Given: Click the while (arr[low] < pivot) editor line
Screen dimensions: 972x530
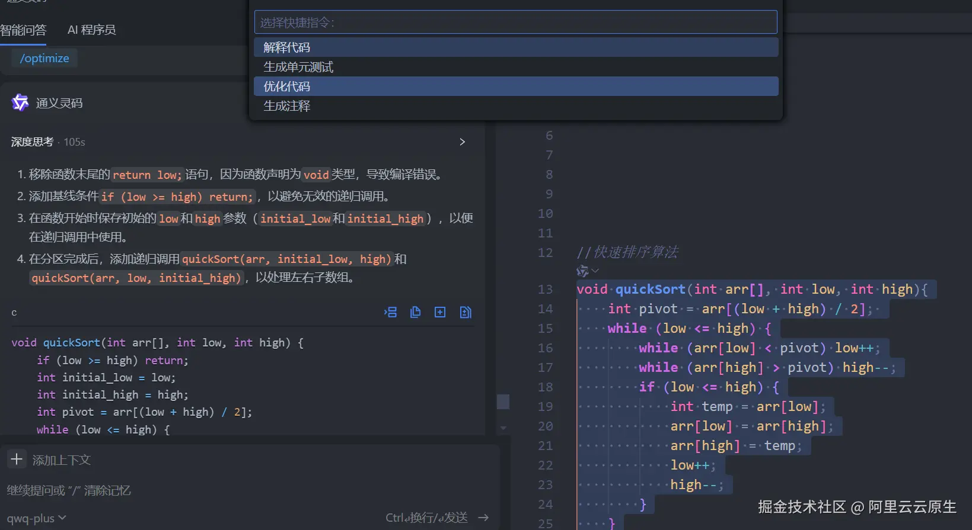Looking at the screenshot, I should pos(760,348).
